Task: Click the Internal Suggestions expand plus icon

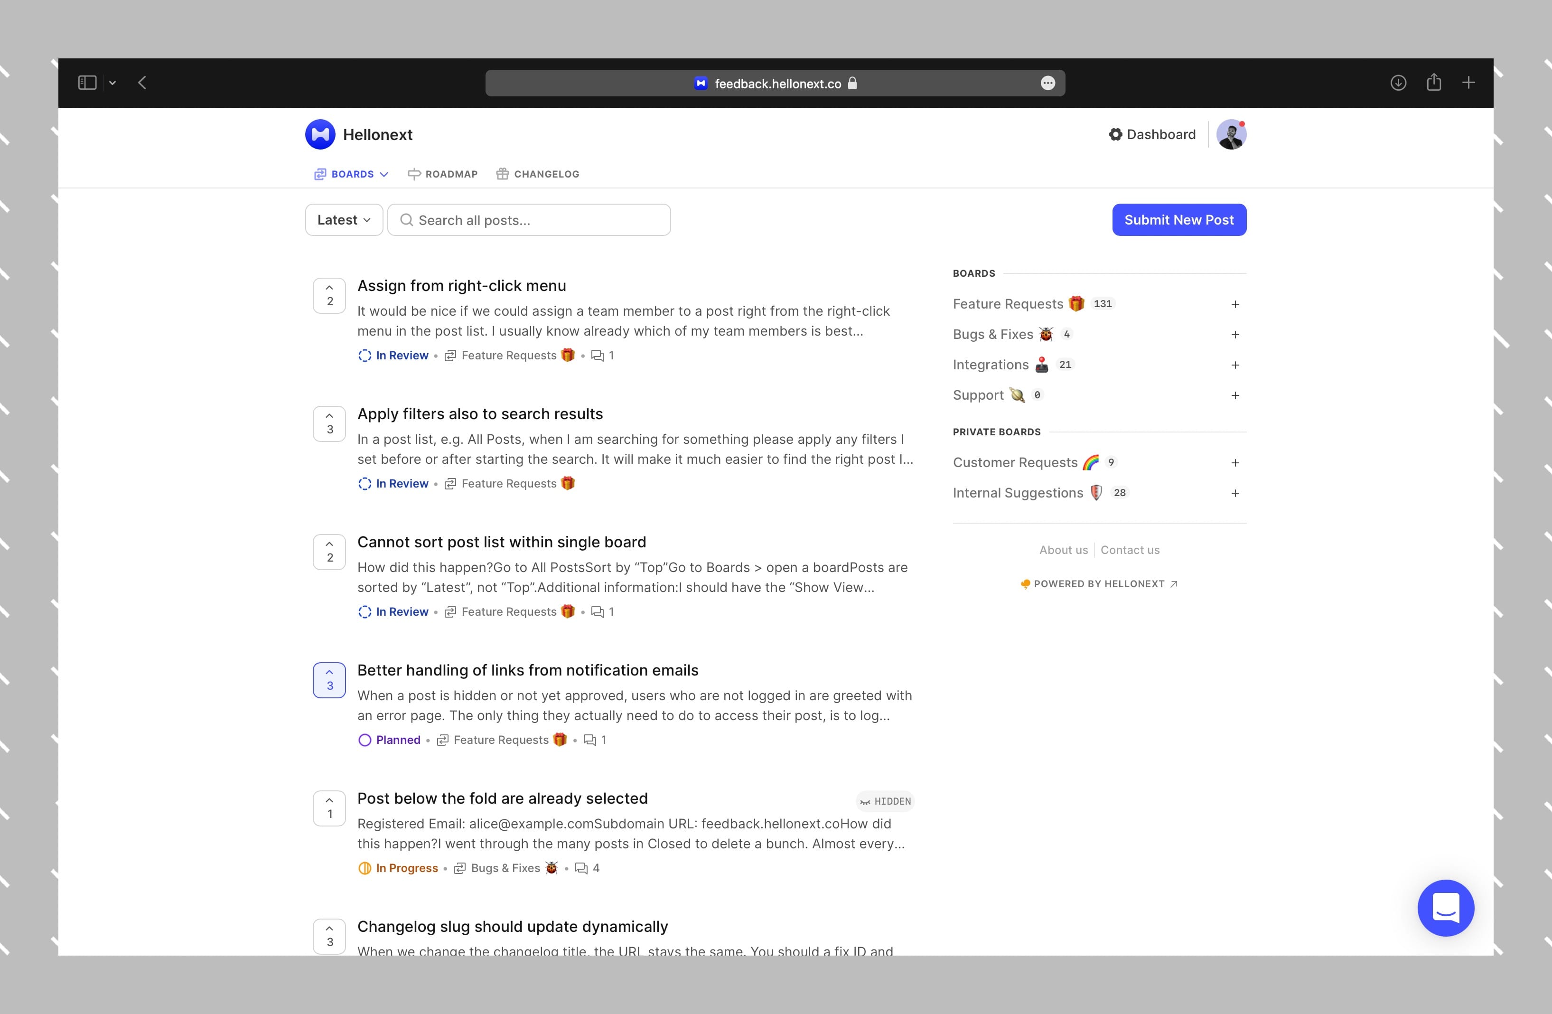Action: [1237, 492]
